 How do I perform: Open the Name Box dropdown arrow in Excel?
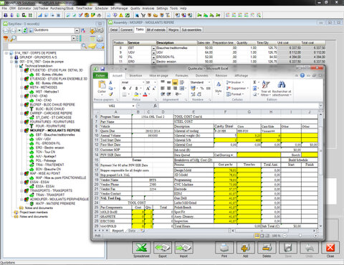pos(133,106)
